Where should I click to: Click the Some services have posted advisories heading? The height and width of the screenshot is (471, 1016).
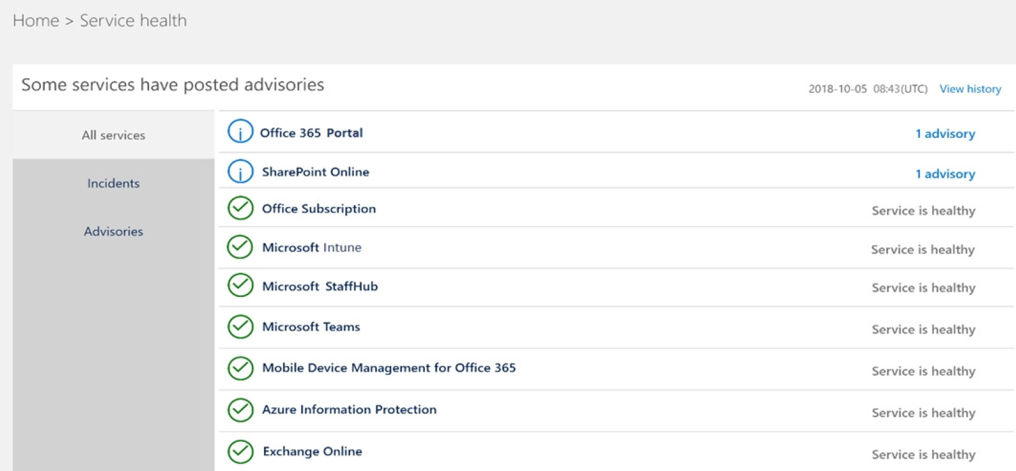pyautogui.click(x=173, y=85)
